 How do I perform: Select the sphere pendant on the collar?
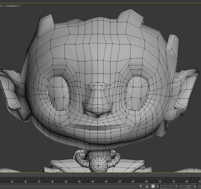(x=98, y=166)
